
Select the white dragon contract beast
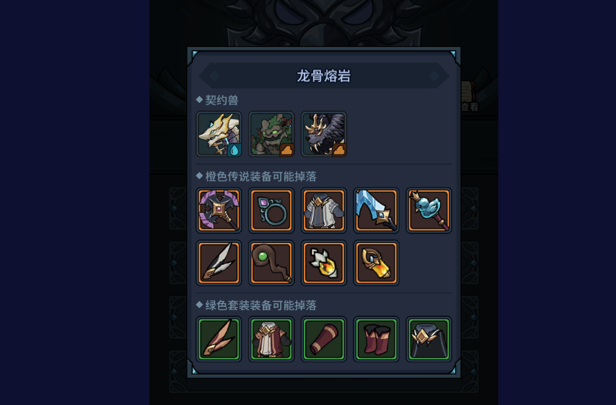219,134
